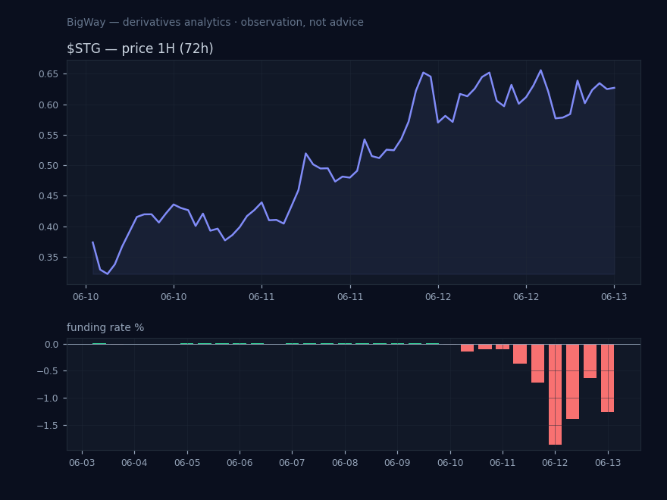Click the 06-13 date label on funding chart
Image resolution: width=667 pixels, height=500 pixels.
[x=608, y=463]
